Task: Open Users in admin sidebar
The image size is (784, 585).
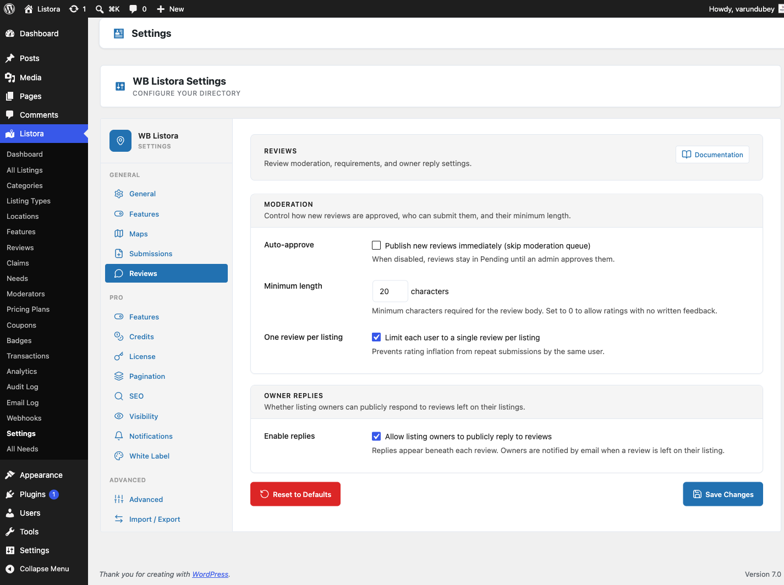Action: (x=44, y=513)
